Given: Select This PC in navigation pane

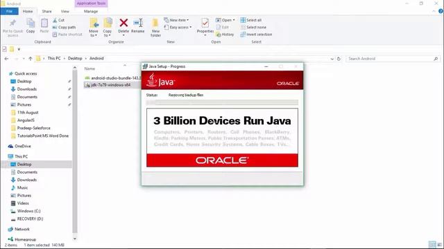Looking at the screenshot, I should [x=21, y=156].
